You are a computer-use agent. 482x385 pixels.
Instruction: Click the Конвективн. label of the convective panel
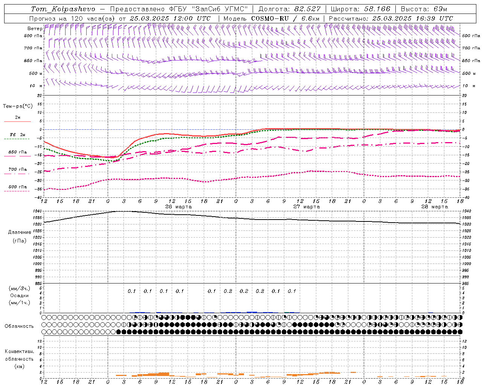pos(19,352)
